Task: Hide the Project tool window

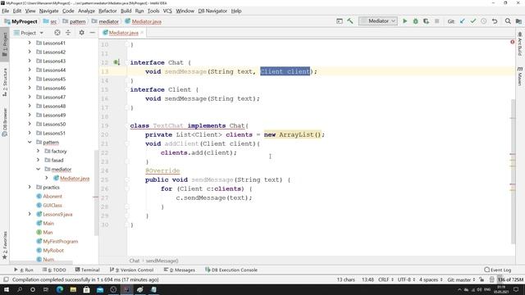Action: click(x=92, y=33)
